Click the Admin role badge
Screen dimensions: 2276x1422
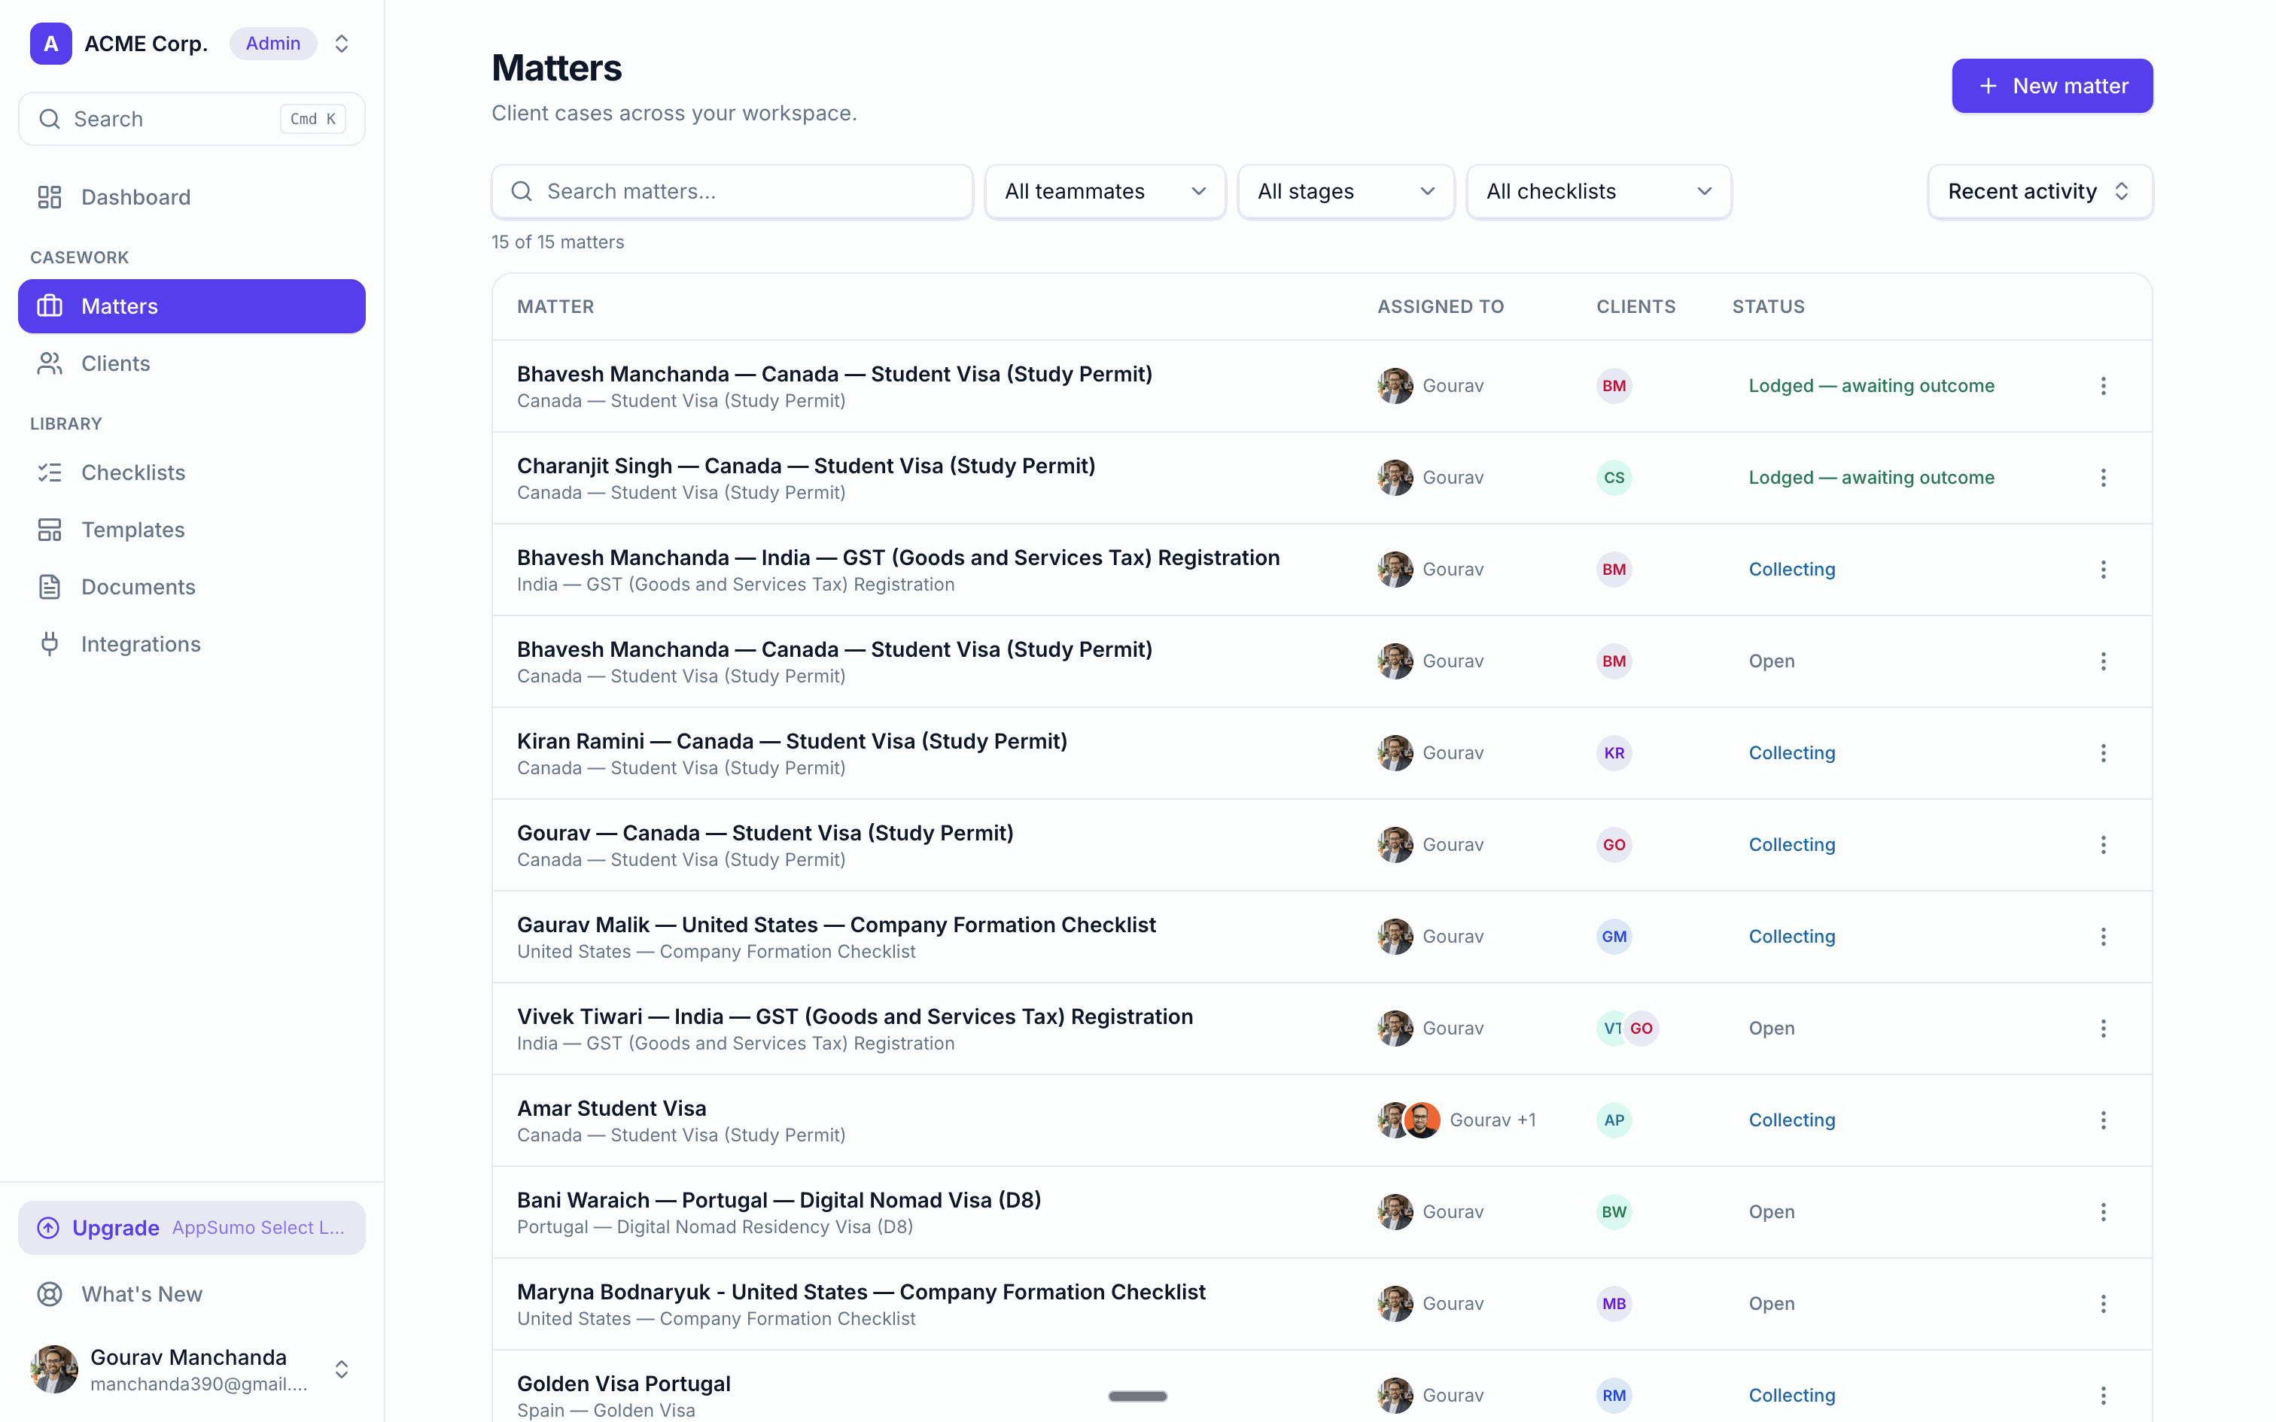pyautogui.click(x=272, y=44)
